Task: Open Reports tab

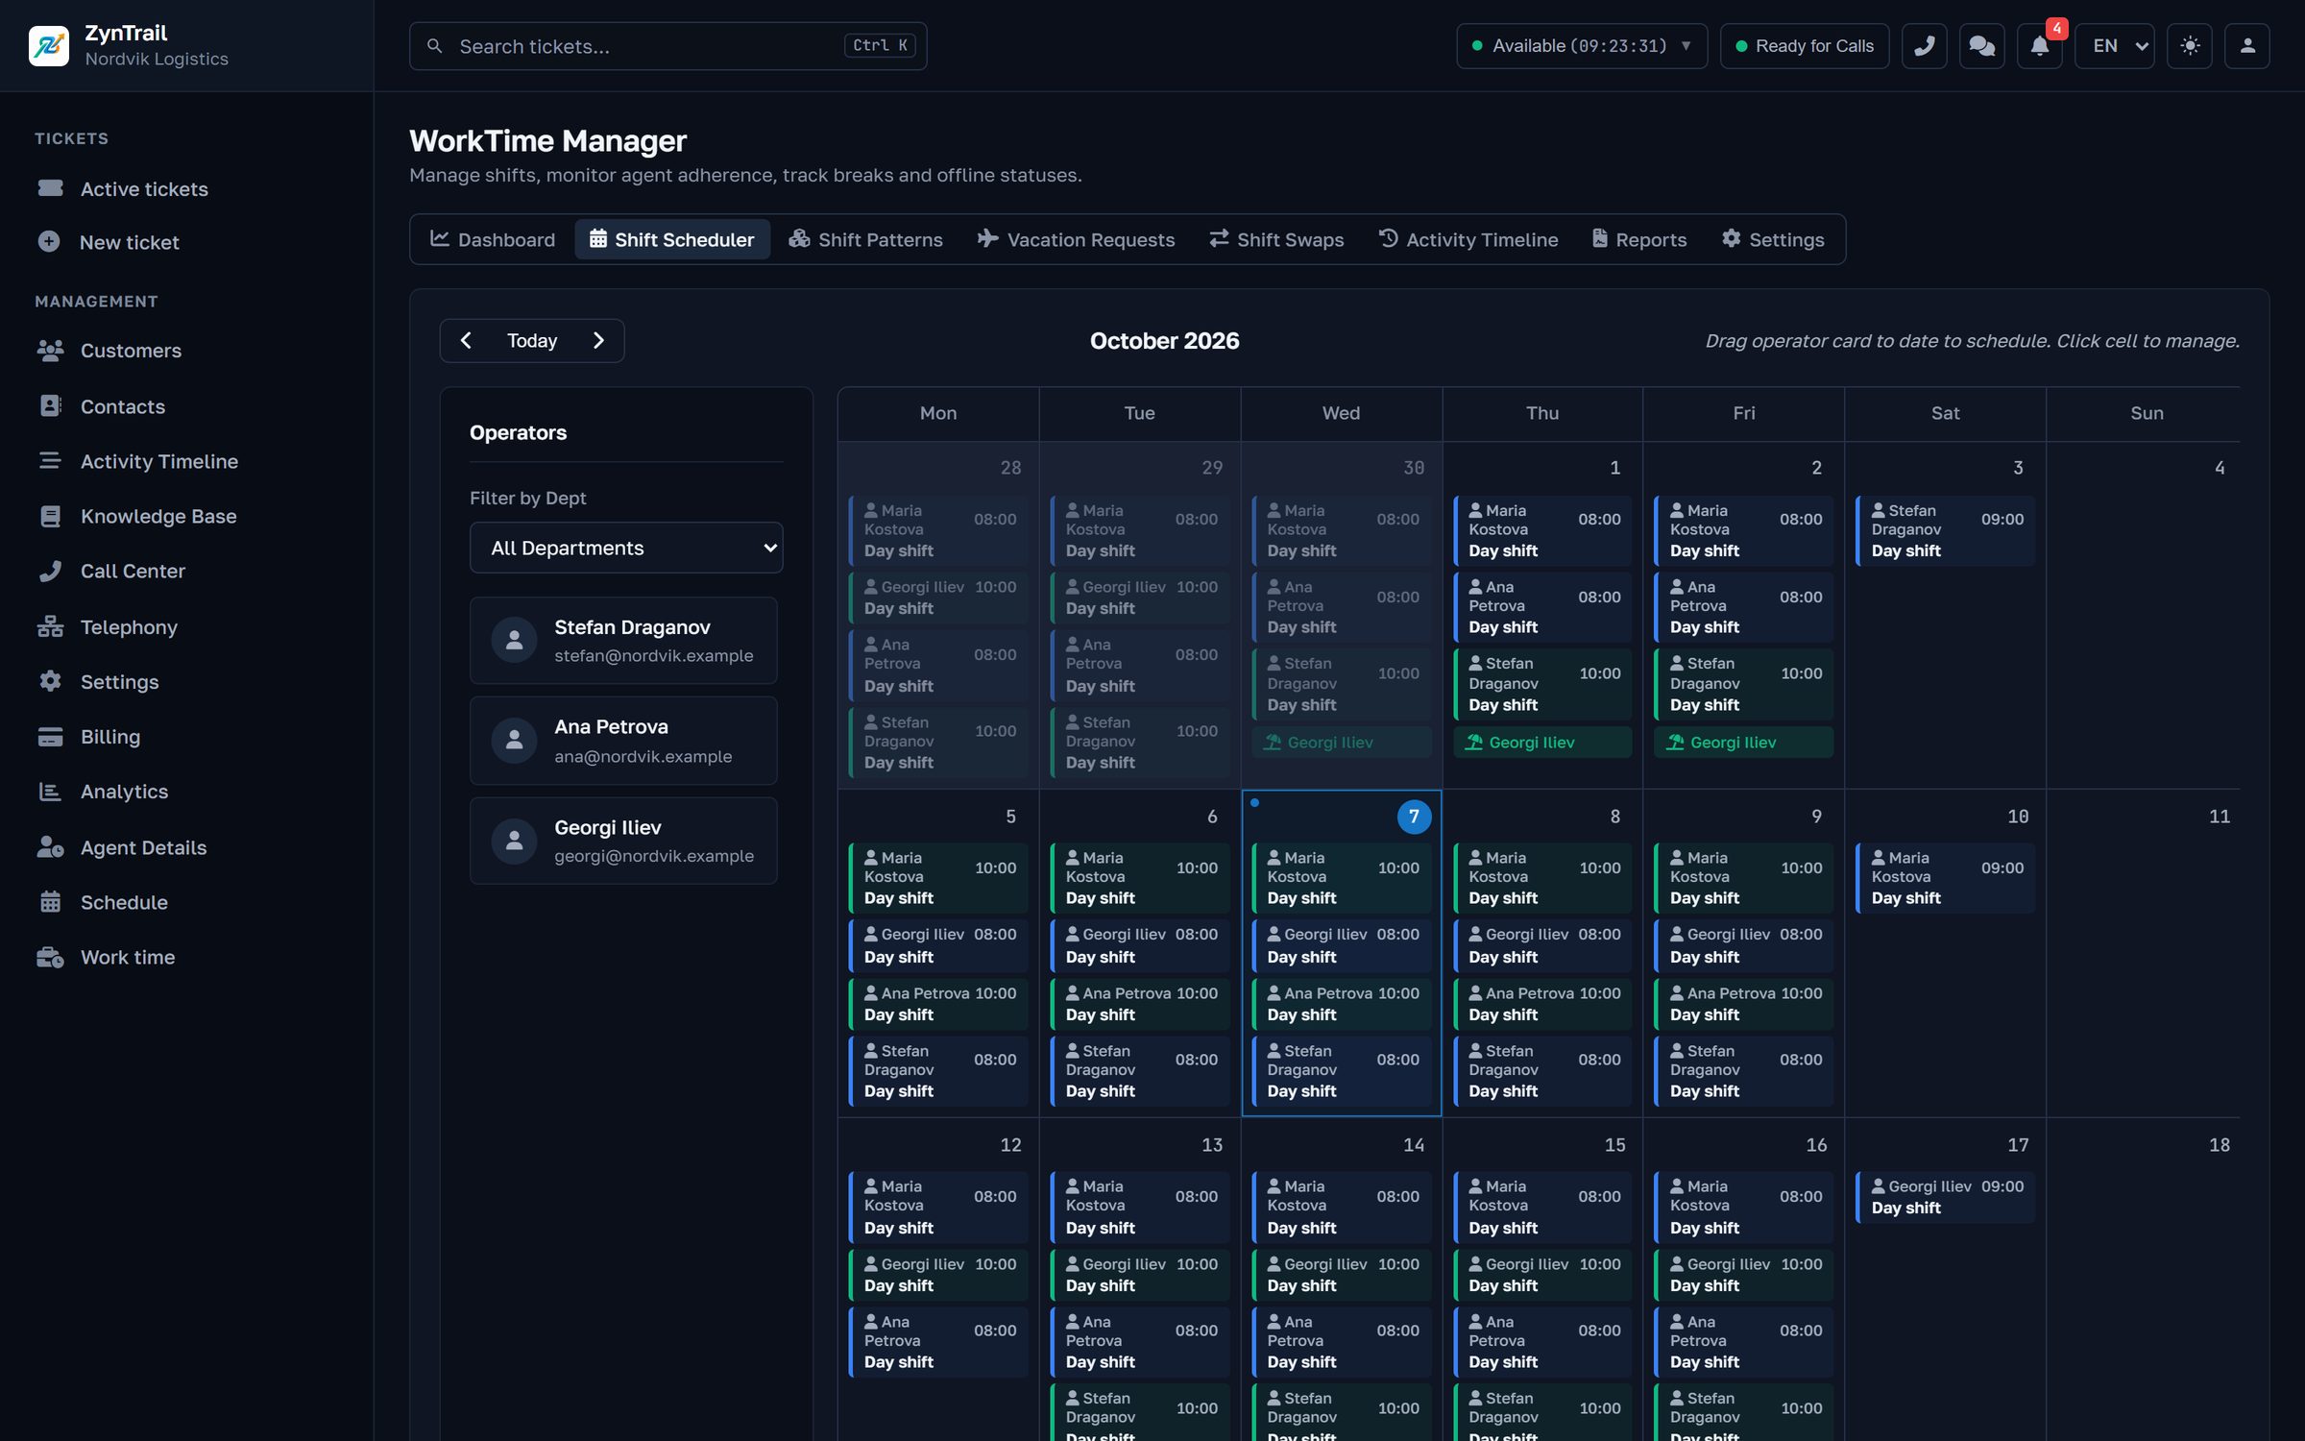Action: (1639, 239)
